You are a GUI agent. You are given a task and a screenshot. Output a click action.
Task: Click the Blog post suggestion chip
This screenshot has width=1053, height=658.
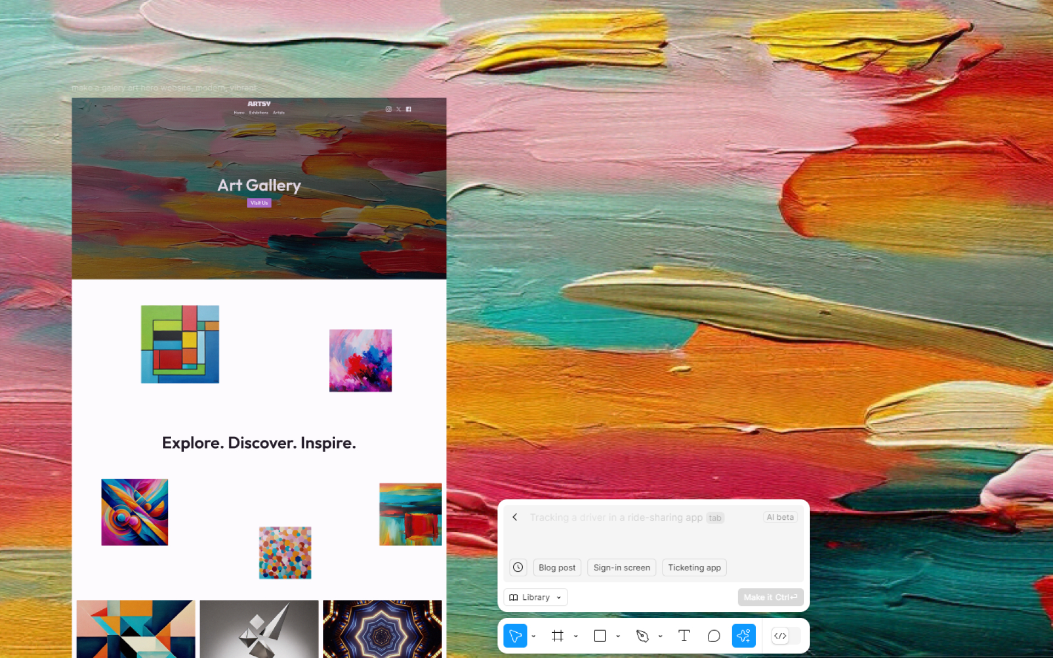[x=557, y=567]
